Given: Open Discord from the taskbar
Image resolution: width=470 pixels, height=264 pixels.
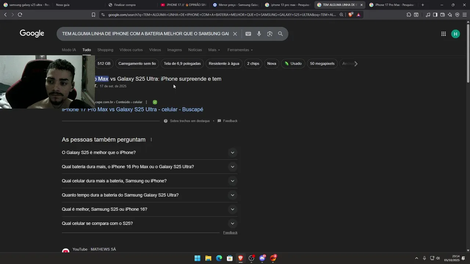Looking at the screenshot, I should point(262,258).
